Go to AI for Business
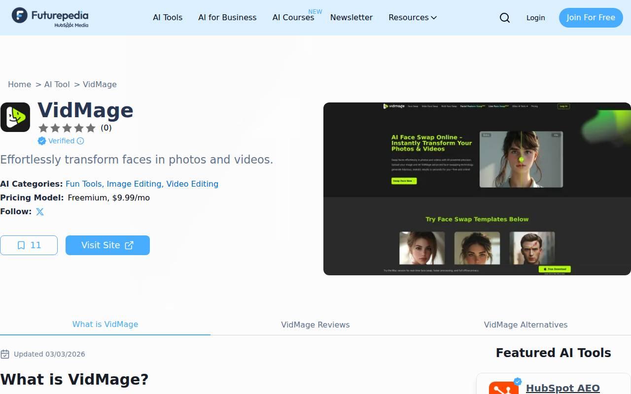631x394 pixels. tap(227, 17)
